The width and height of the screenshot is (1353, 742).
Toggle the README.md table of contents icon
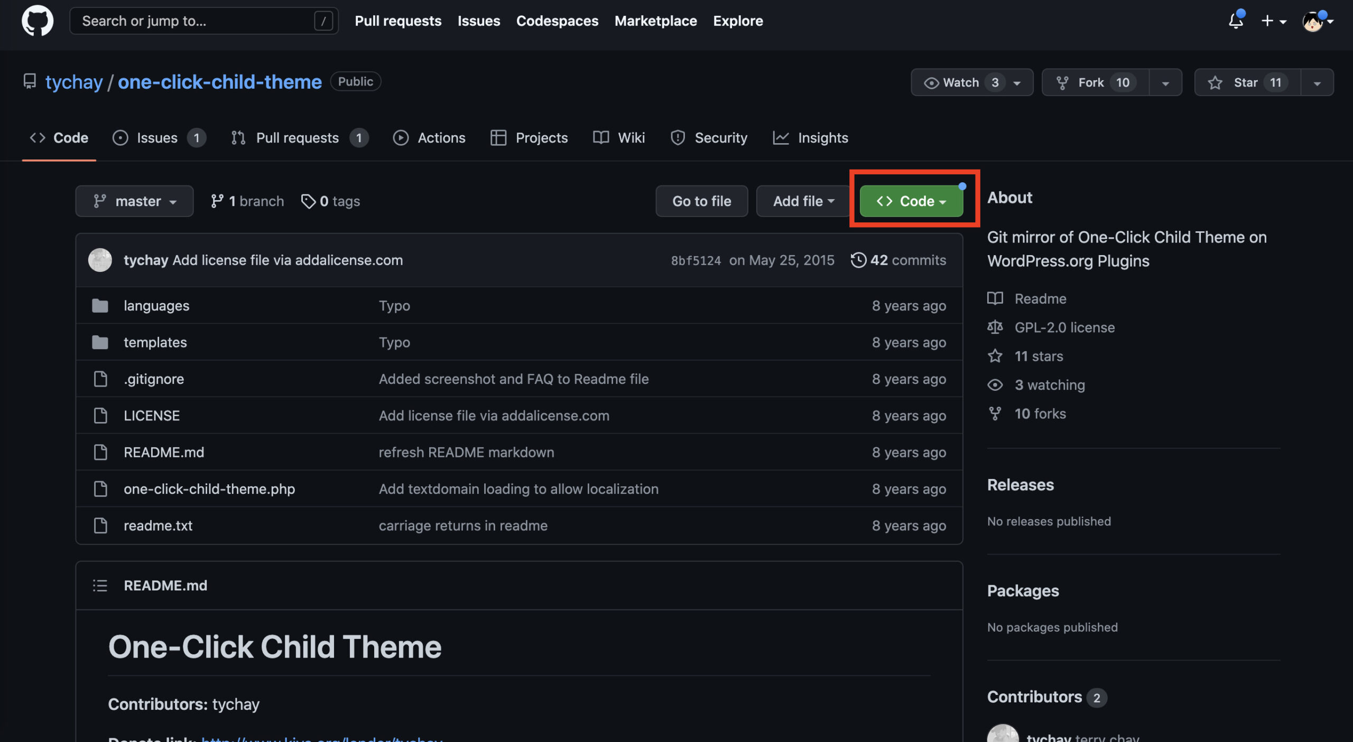click(100, 585)
